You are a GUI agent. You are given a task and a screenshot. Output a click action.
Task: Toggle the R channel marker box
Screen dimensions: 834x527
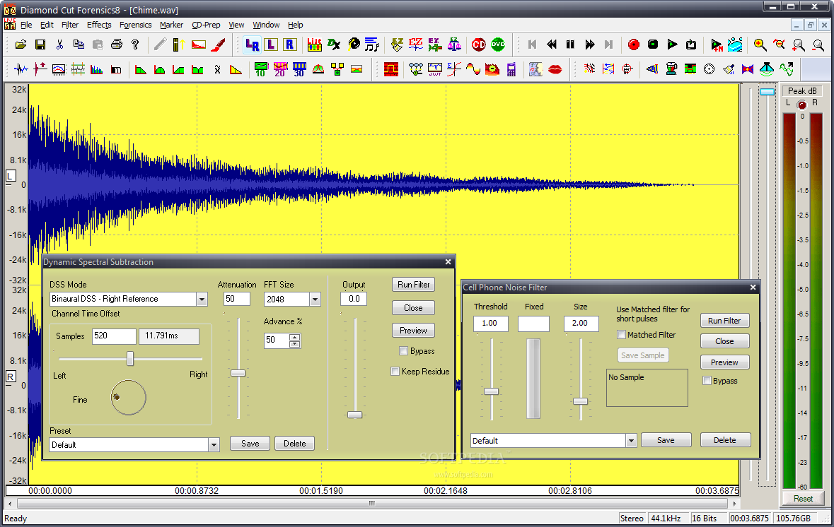tap(11, 377)
